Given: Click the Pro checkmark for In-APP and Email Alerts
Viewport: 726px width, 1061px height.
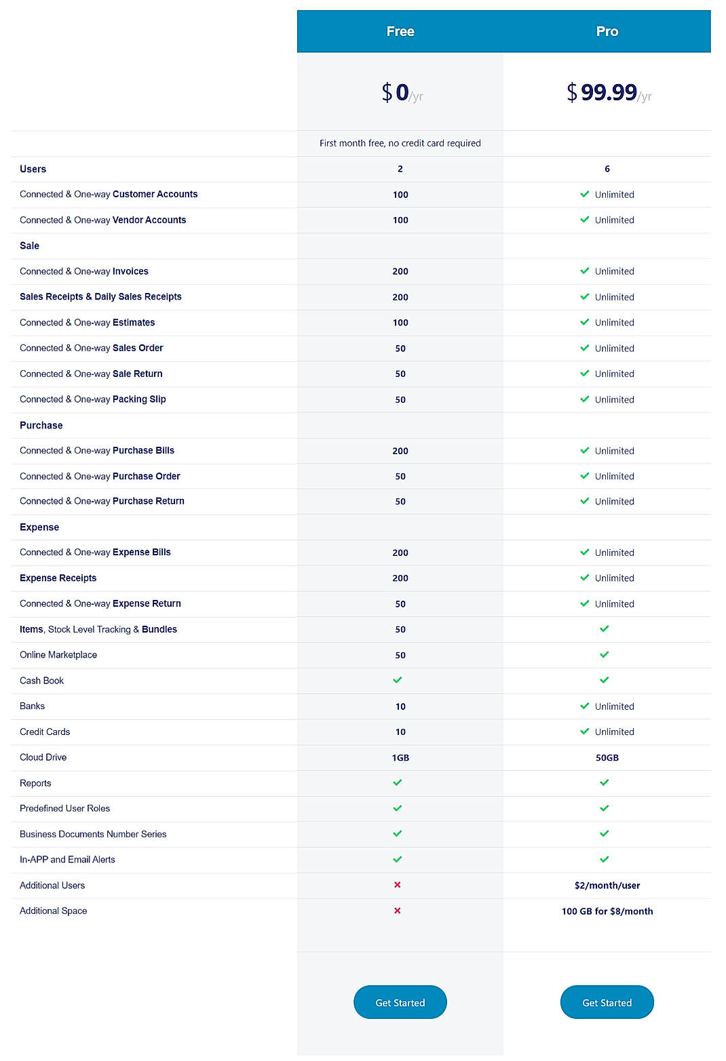Looking at the screenshot, I should coord(603,860).
